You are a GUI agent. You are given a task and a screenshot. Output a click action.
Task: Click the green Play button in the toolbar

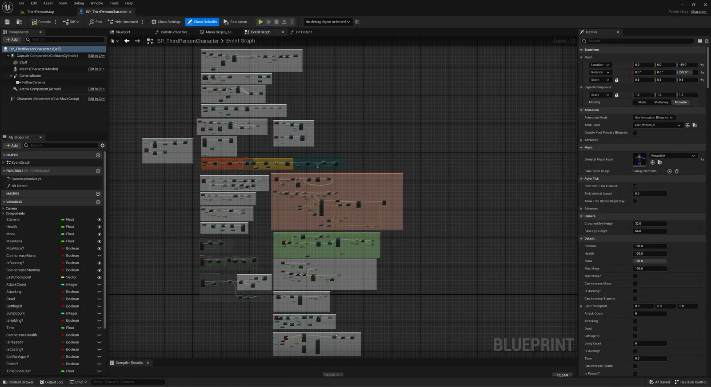tap(260, 22)
